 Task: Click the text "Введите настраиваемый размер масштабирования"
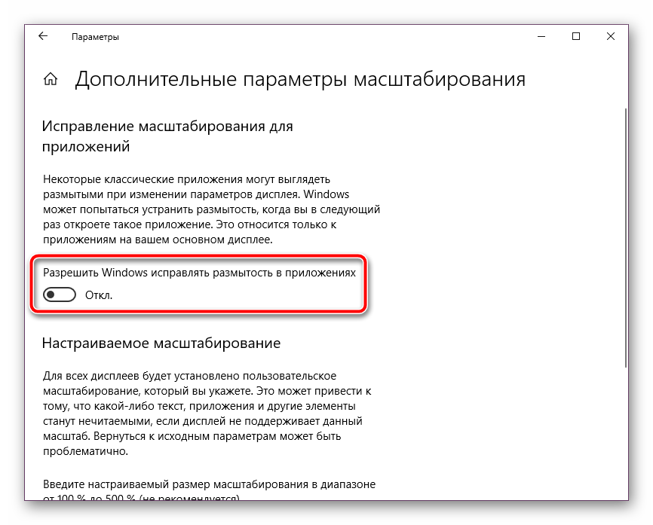pos(209,483)
